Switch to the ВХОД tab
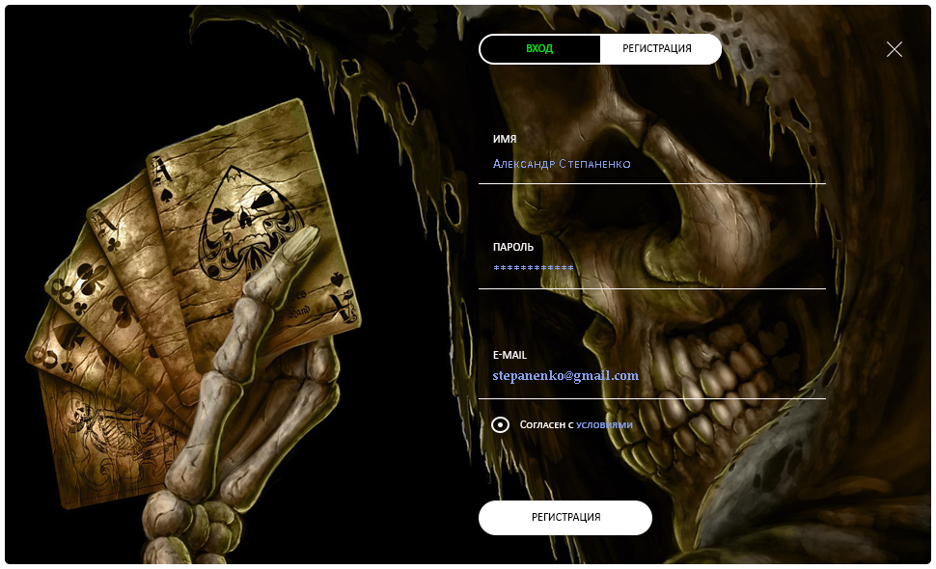936x569 pixels. pyautogui.click(x=539, y=49)
